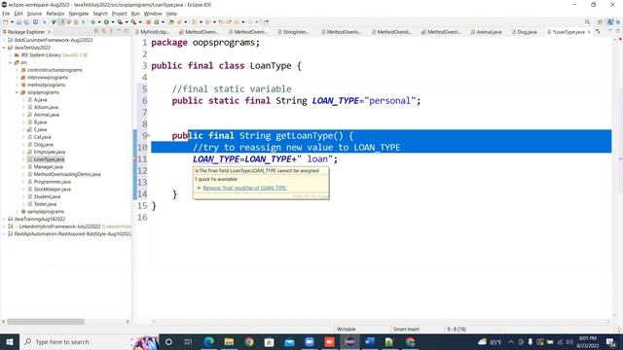The image size is (623, 350).
Task: Show the hidden editor tabs list
Action: pyautogui.click(x=598, y=32)
